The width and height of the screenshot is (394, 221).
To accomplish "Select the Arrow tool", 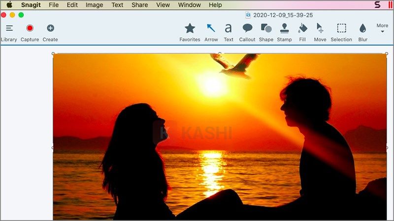I will click(211, 32).
